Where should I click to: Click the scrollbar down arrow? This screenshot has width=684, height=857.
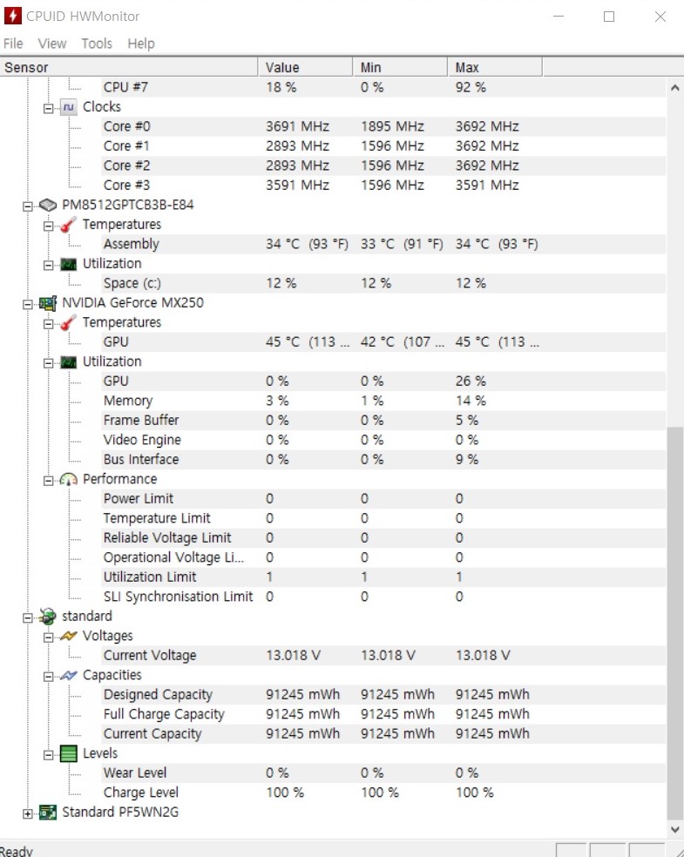(x=674, y=829)
